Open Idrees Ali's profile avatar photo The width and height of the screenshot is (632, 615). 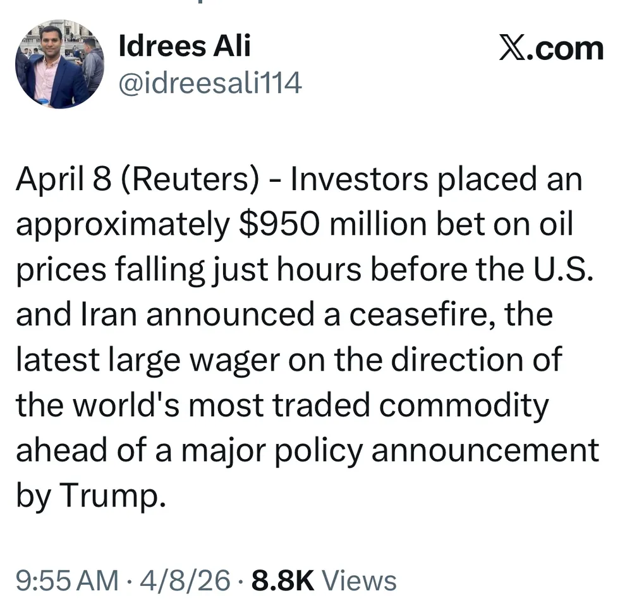(59, 64)
